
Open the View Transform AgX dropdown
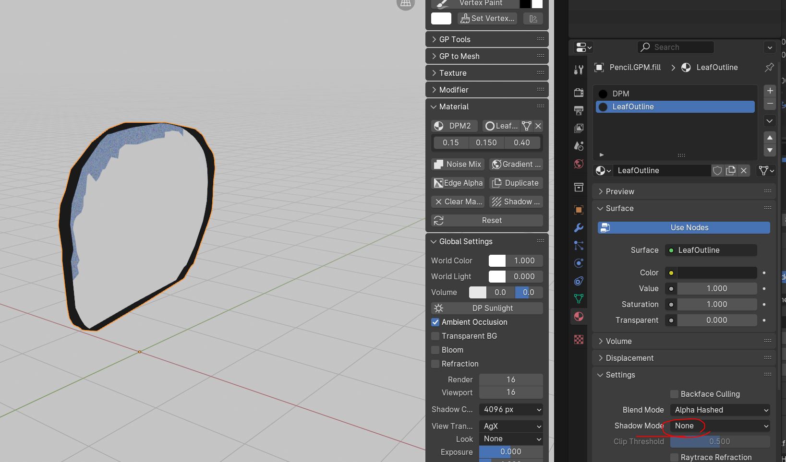tap(511, 426)
